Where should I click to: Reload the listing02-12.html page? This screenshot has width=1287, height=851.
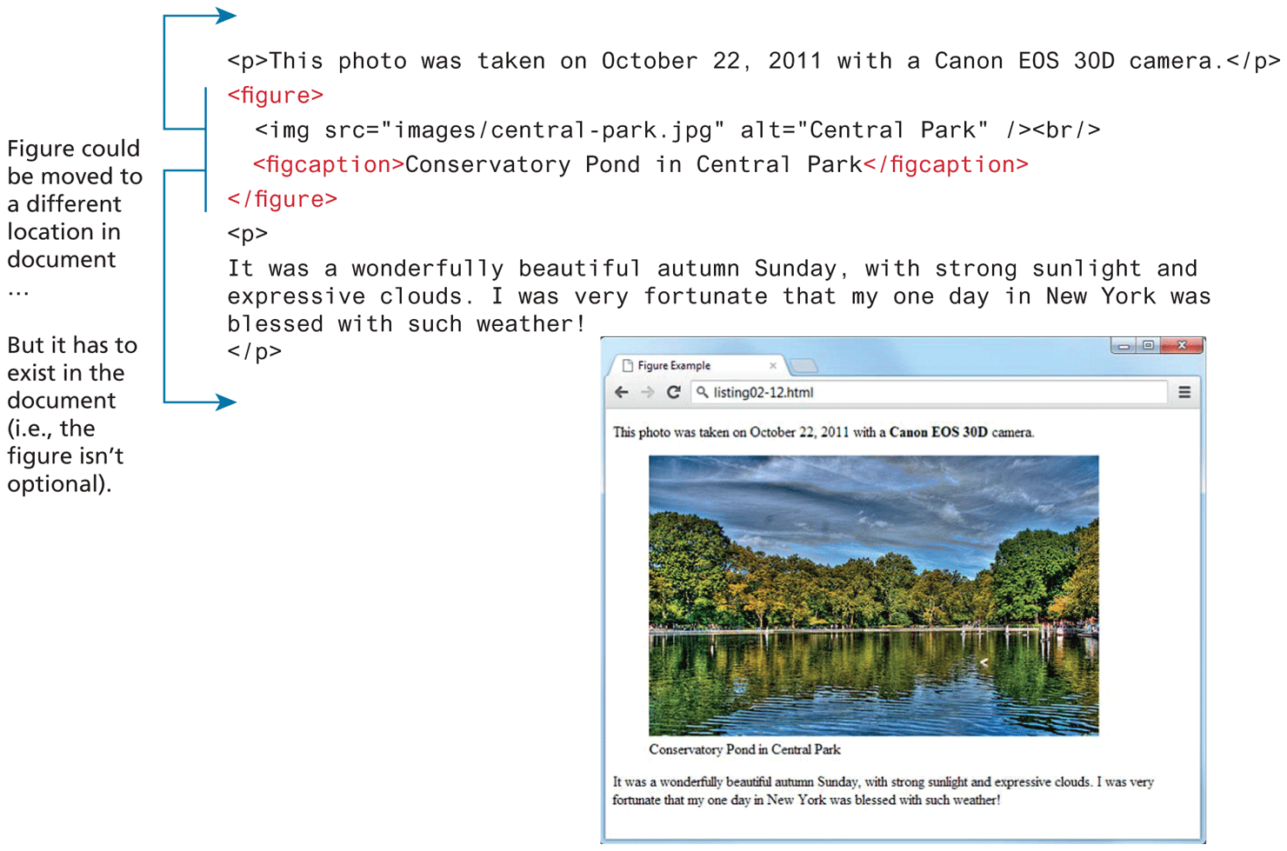673,393
